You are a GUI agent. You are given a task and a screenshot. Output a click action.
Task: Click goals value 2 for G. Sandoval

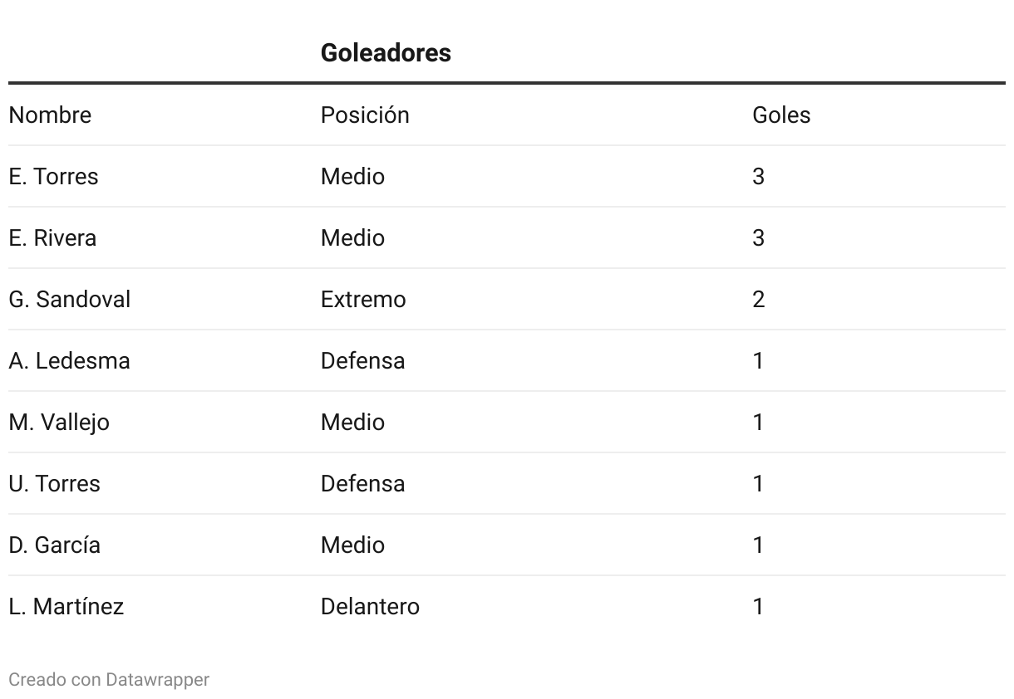(x=758, y=299)
